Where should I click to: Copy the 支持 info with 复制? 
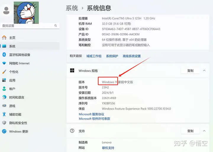click(190, 131)
